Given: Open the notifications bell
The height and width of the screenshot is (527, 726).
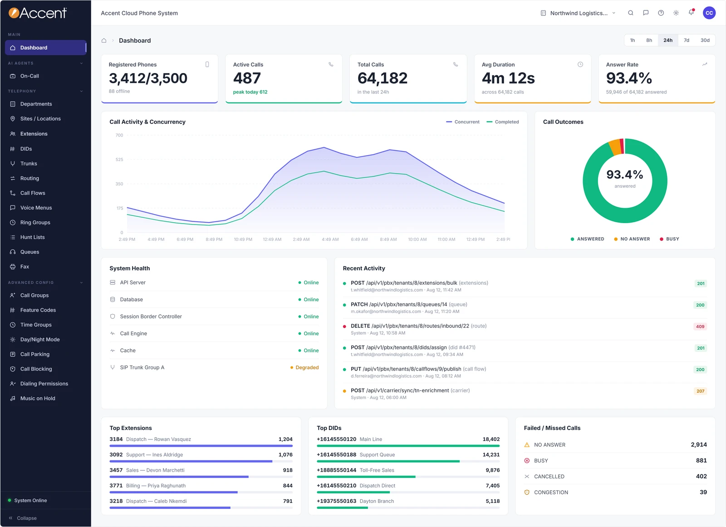Looking at the screenshot, I should point(691,13).
